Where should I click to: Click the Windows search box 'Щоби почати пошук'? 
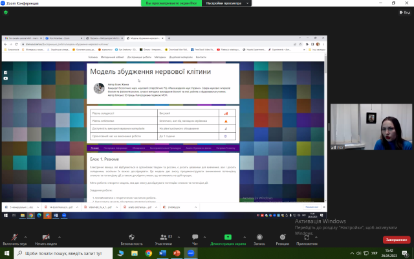coord(63,253)
